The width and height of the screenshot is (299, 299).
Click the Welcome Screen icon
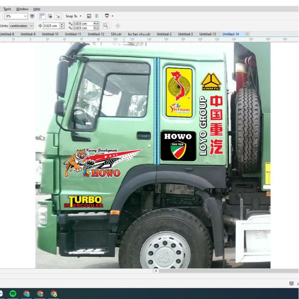89,16
